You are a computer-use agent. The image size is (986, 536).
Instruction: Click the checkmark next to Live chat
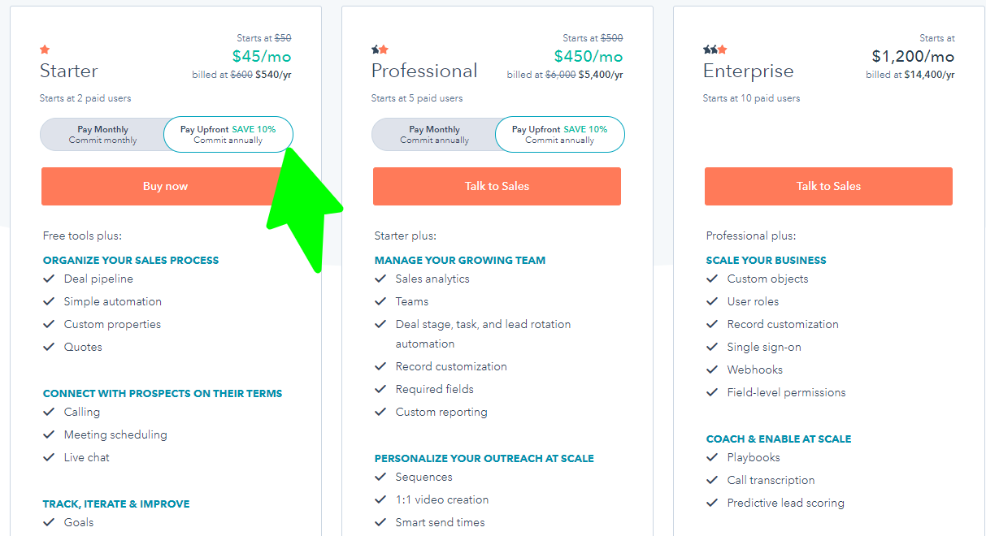click(49, 457)
